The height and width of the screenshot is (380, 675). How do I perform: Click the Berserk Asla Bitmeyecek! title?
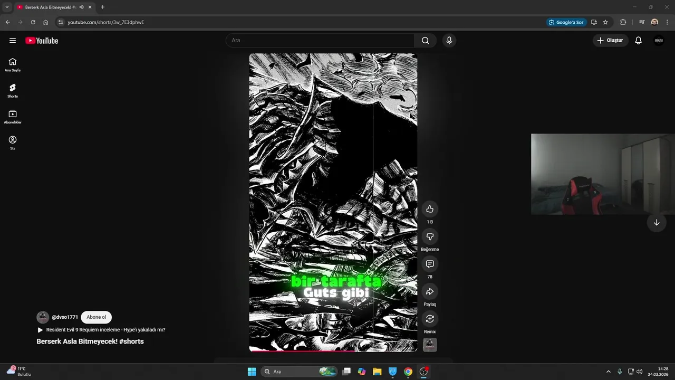tap(90, 341)
